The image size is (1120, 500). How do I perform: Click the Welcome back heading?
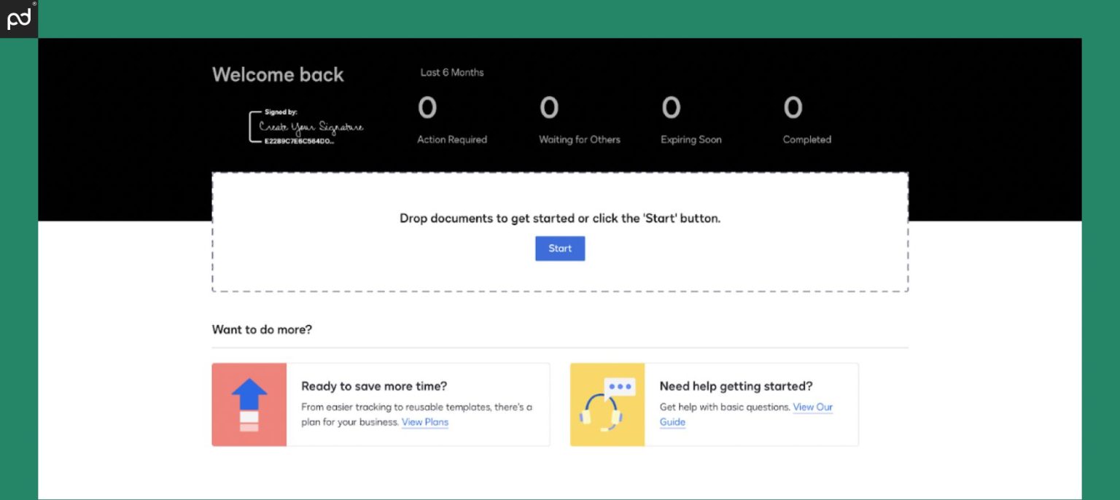click(278, 75)
